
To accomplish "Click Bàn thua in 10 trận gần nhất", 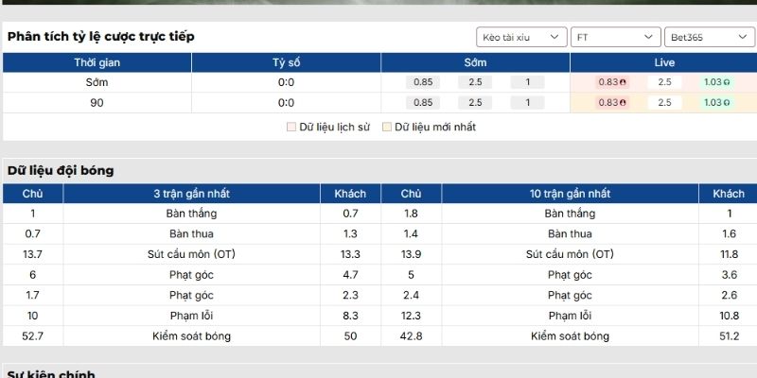I will pyautogui.click(x=571, y=233).
